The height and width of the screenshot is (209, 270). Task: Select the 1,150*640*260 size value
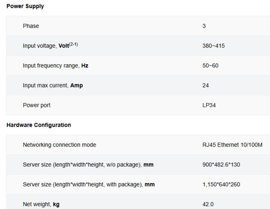(221, 184)
